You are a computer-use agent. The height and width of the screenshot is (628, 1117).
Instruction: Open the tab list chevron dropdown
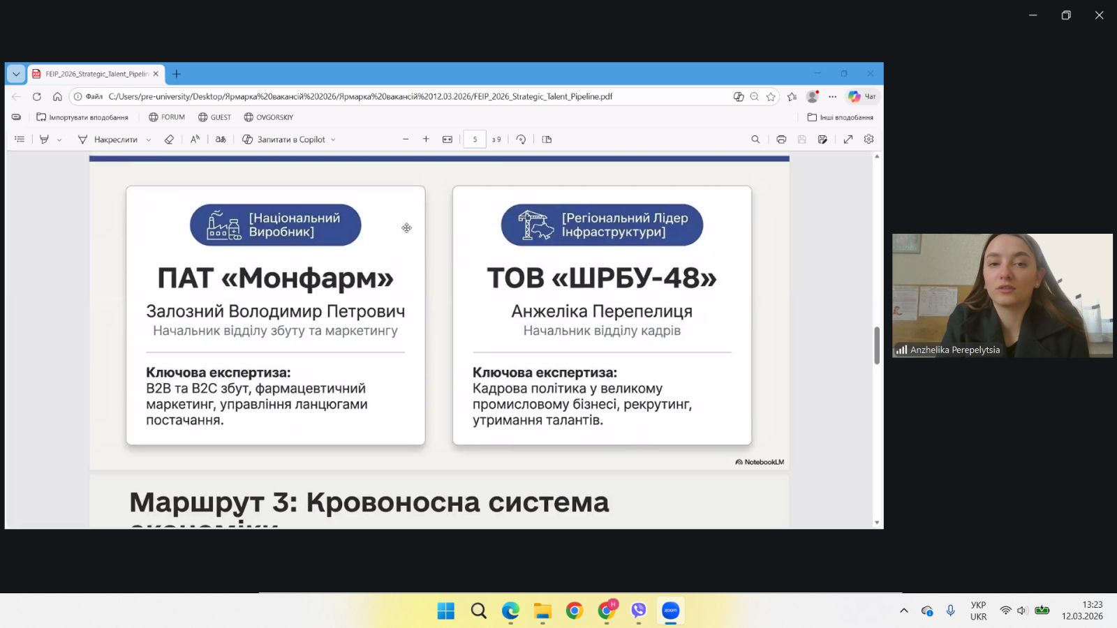pos(16,74)
